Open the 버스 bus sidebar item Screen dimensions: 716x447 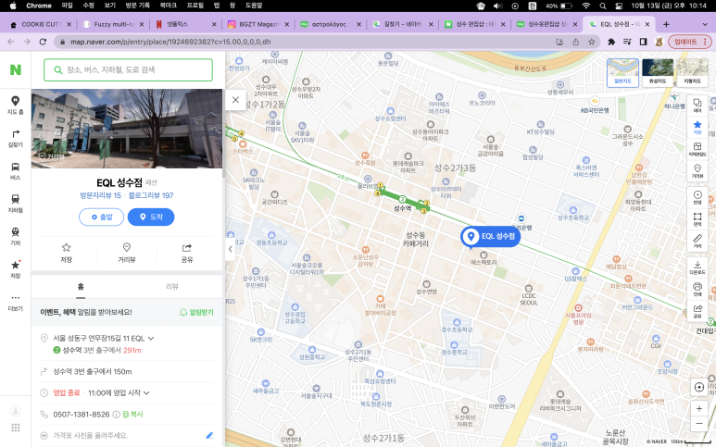(15, 171)
